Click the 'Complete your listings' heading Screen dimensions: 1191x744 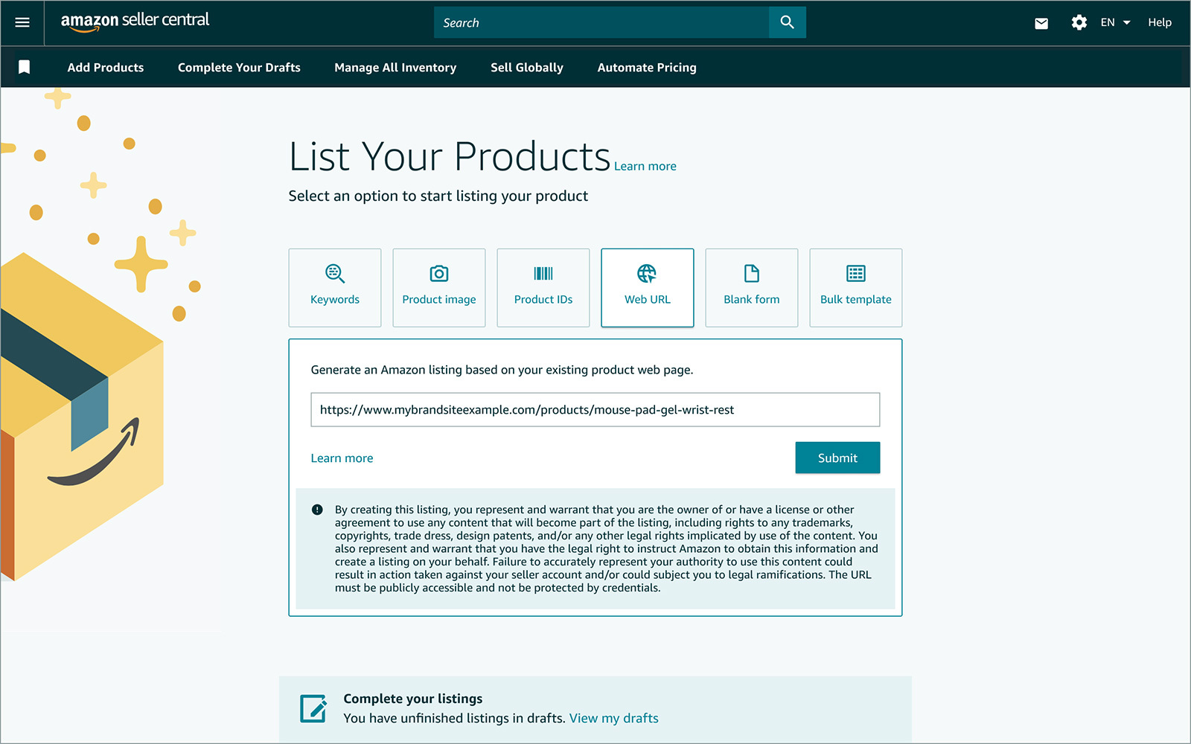pos(413,699)
